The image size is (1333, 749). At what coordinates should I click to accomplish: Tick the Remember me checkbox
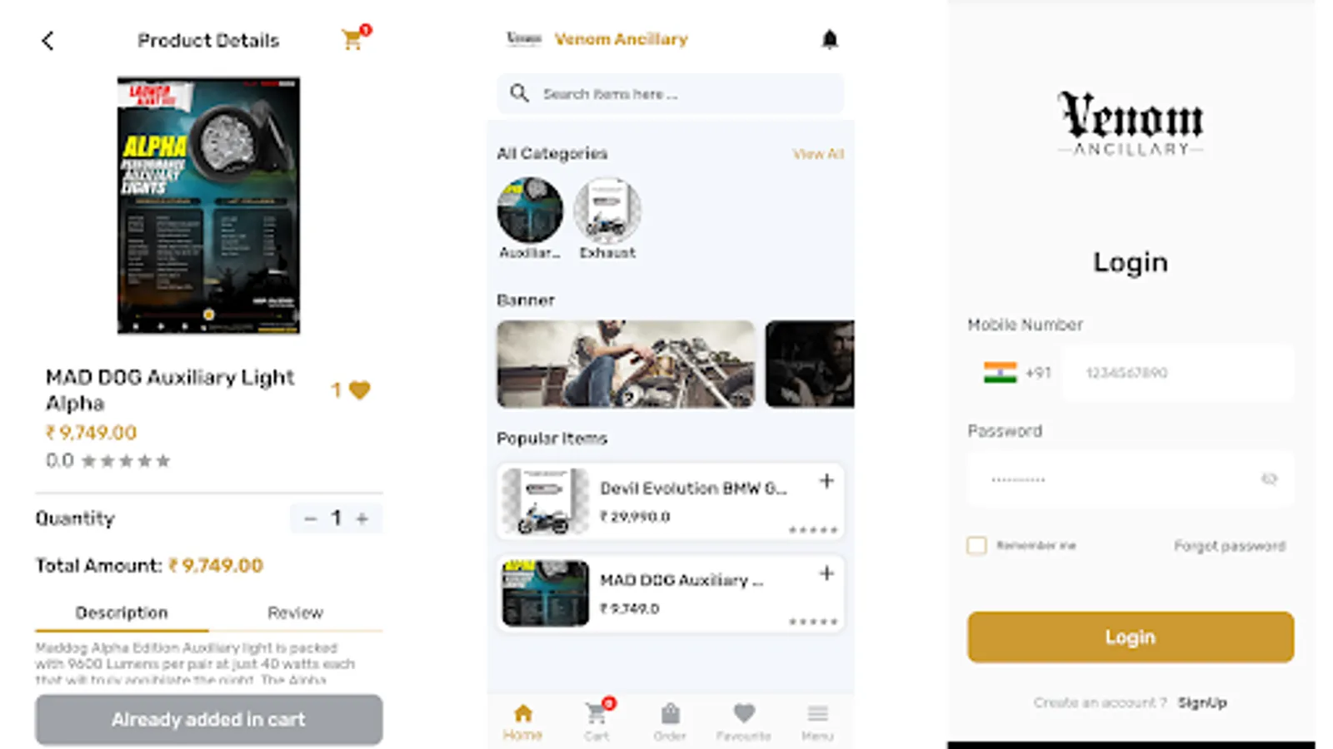click(976, 545)
